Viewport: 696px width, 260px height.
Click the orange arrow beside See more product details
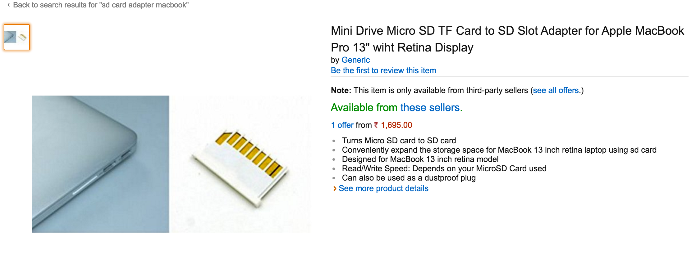pyautogui.click(x=335, y=188)
